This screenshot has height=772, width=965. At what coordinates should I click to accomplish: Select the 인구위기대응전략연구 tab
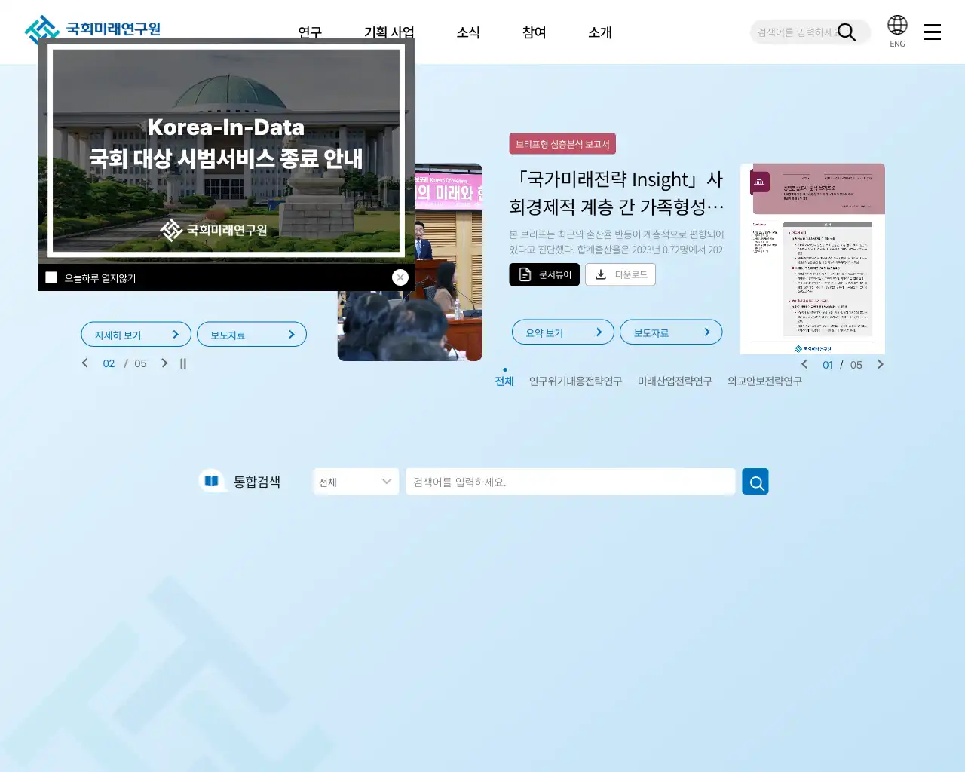coord(576,381)
